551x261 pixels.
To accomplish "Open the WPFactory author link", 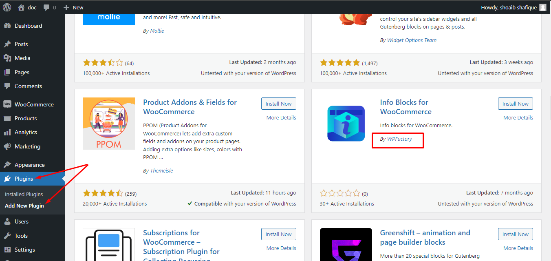I will [399, 139].
